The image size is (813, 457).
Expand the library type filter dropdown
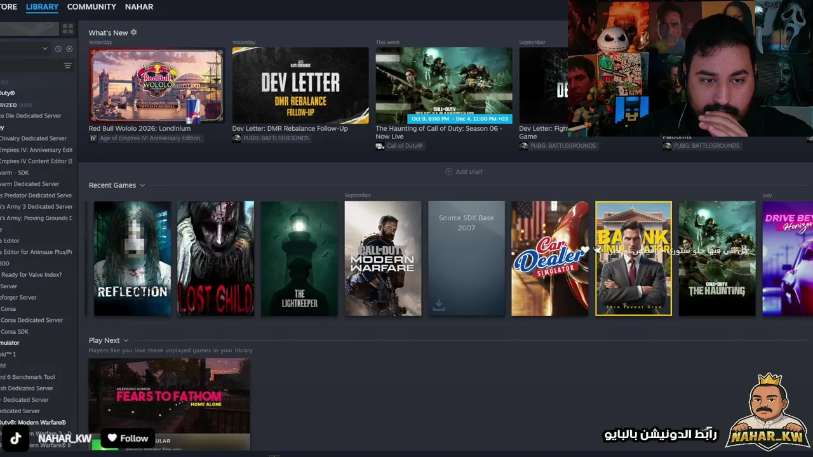click(44, 49)
